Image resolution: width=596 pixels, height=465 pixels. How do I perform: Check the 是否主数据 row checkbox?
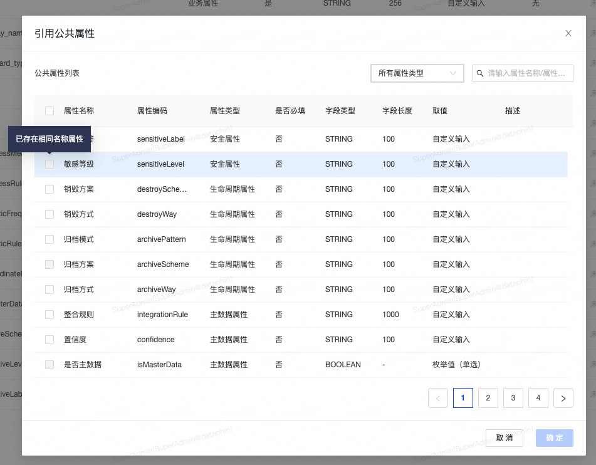point(49,364)
